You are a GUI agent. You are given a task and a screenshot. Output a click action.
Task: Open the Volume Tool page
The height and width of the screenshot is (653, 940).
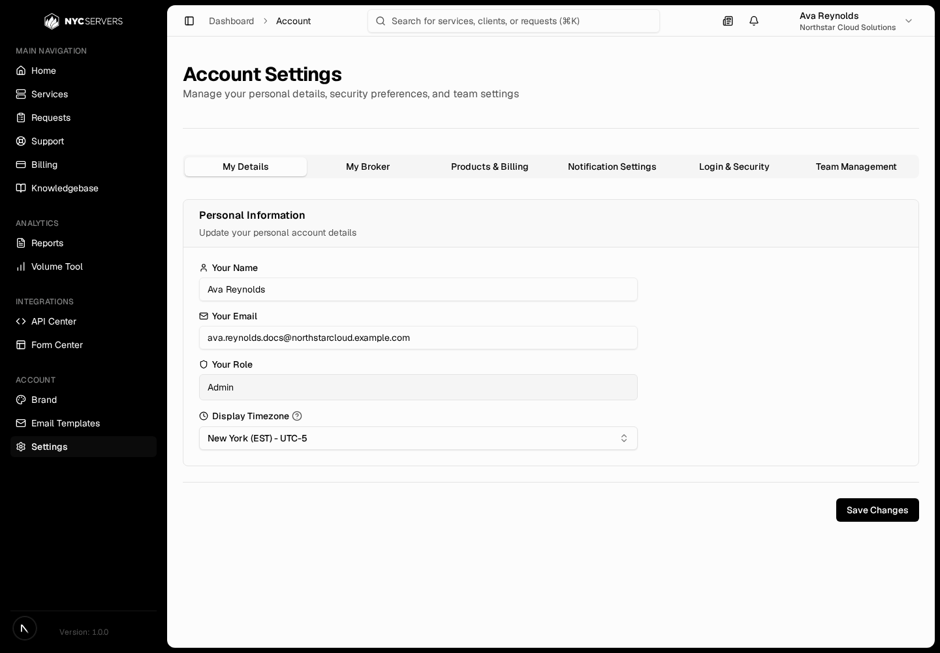[x=84, y=266]
